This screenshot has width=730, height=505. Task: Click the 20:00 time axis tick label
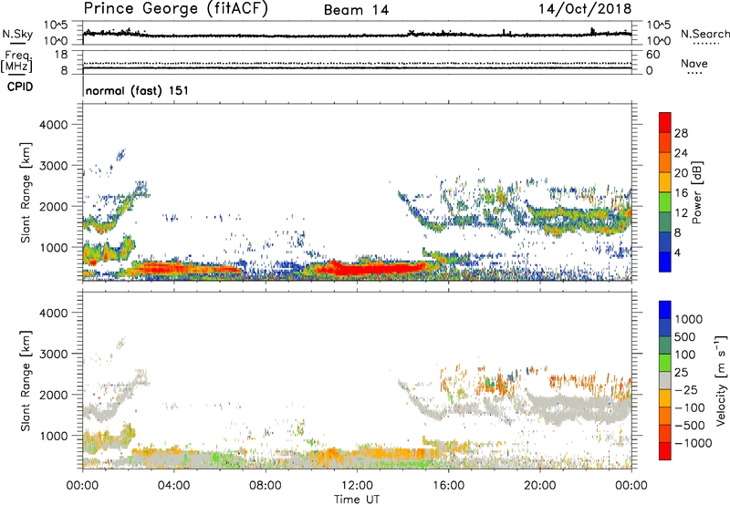[x=540, y=486]
